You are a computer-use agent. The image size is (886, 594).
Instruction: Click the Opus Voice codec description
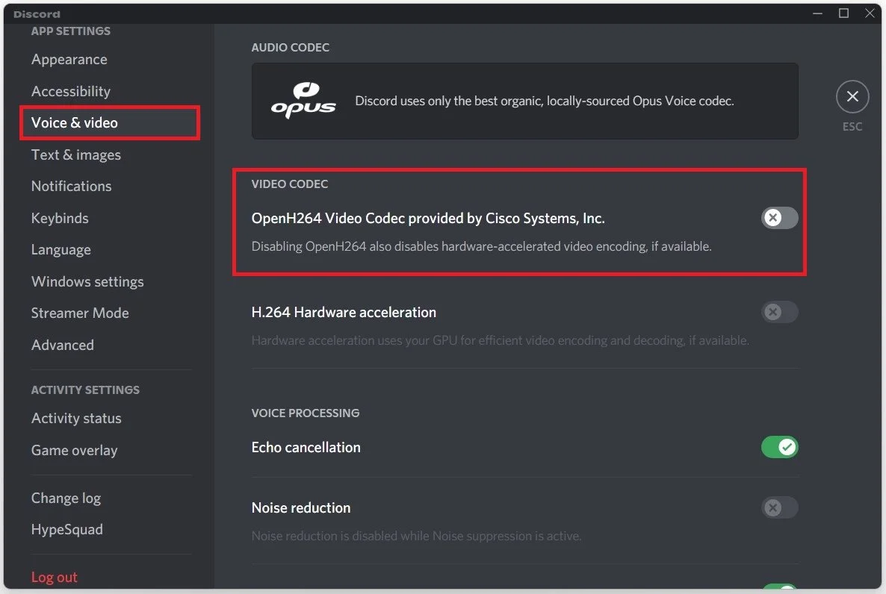[544, 101]
